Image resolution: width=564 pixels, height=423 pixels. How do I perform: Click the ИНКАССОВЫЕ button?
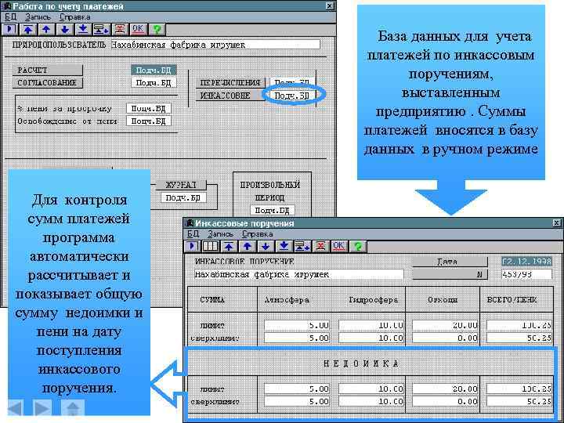pyautogui.click(x=230, y=96)
